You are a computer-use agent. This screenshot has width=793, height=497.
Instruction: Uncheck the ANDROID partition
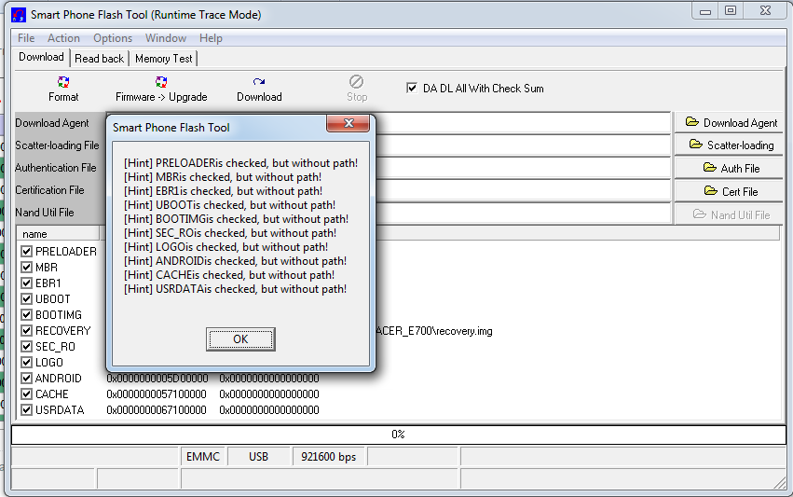(x=27, y=378)
